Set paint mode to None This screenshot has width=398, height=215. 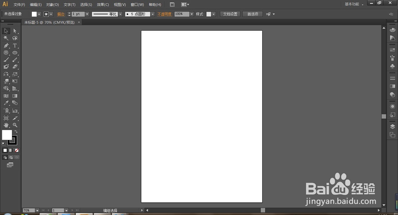click(17, 150)
